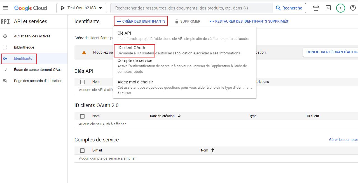This screenshot has width=358, height=183.
Task: Sort by Date de création arrow
Action: pyautogui.click(x=179, y=116)
